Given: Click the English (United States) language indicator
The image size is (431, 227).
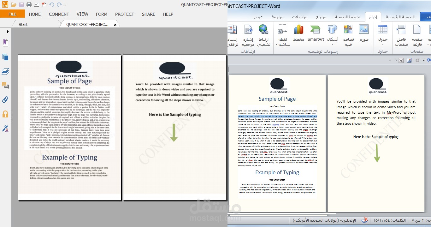Looking at the screenshot, I should coord(325,220).
